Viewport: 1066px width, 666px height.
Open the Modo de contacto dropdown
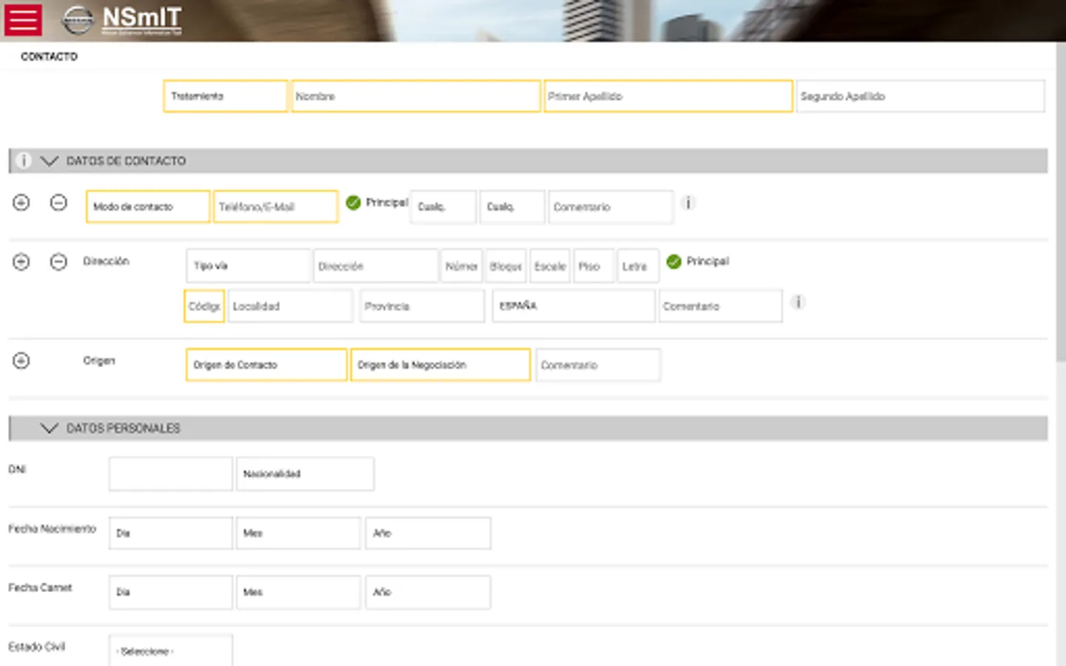[148, 207]
